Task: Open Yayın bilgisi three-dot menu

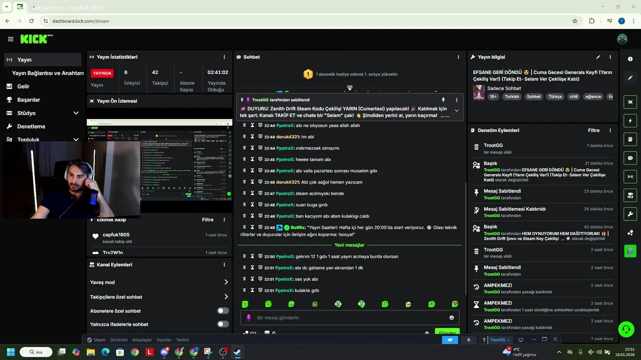Action: [610, 57]
